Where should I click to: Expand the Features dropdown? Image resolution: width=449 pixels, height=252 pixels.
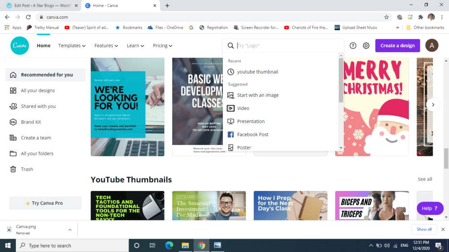pos(106,45)
